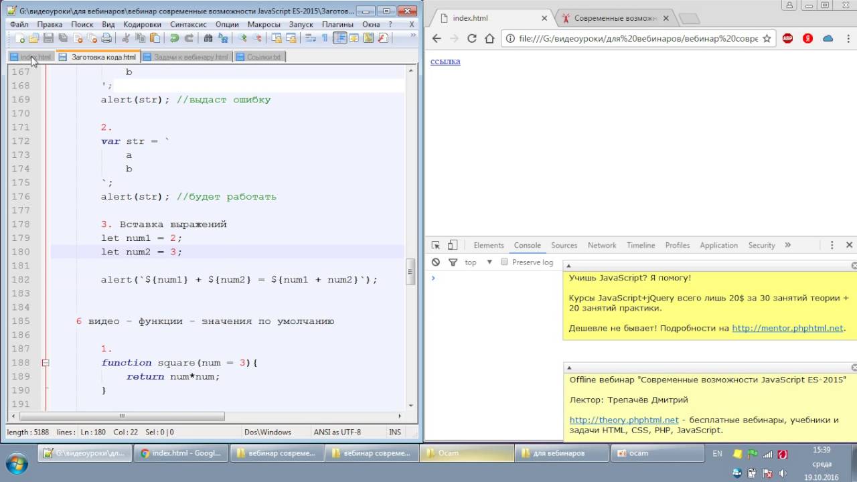Bookmark the page with the star icon
The width and height of the screenshot is (857, 482).
pyautogui.click(x=767, y=38)
